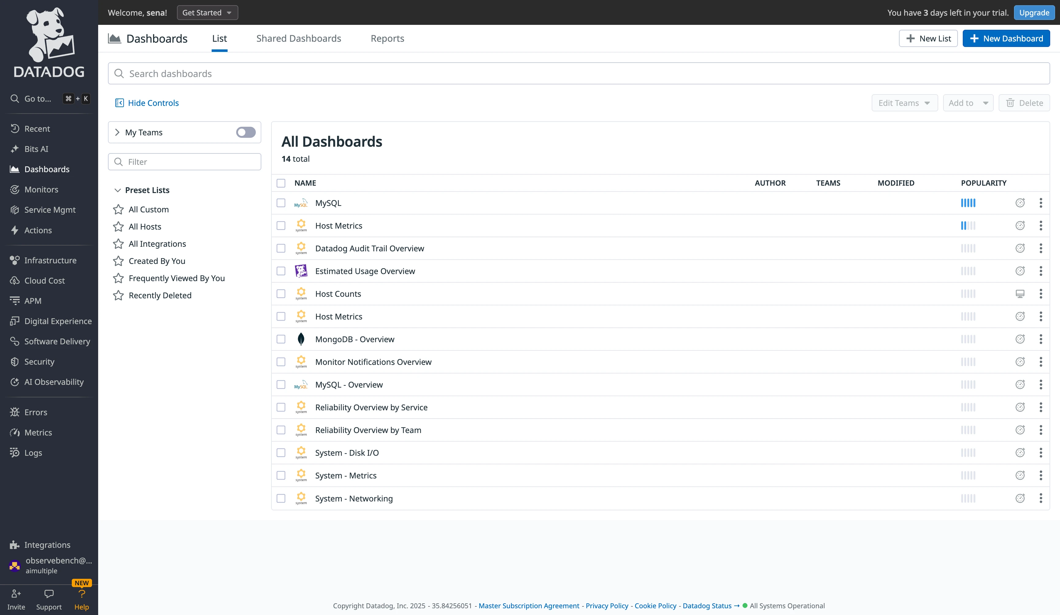
Task: Check the select-all dashboards checkbox
Action: point(281,183)
